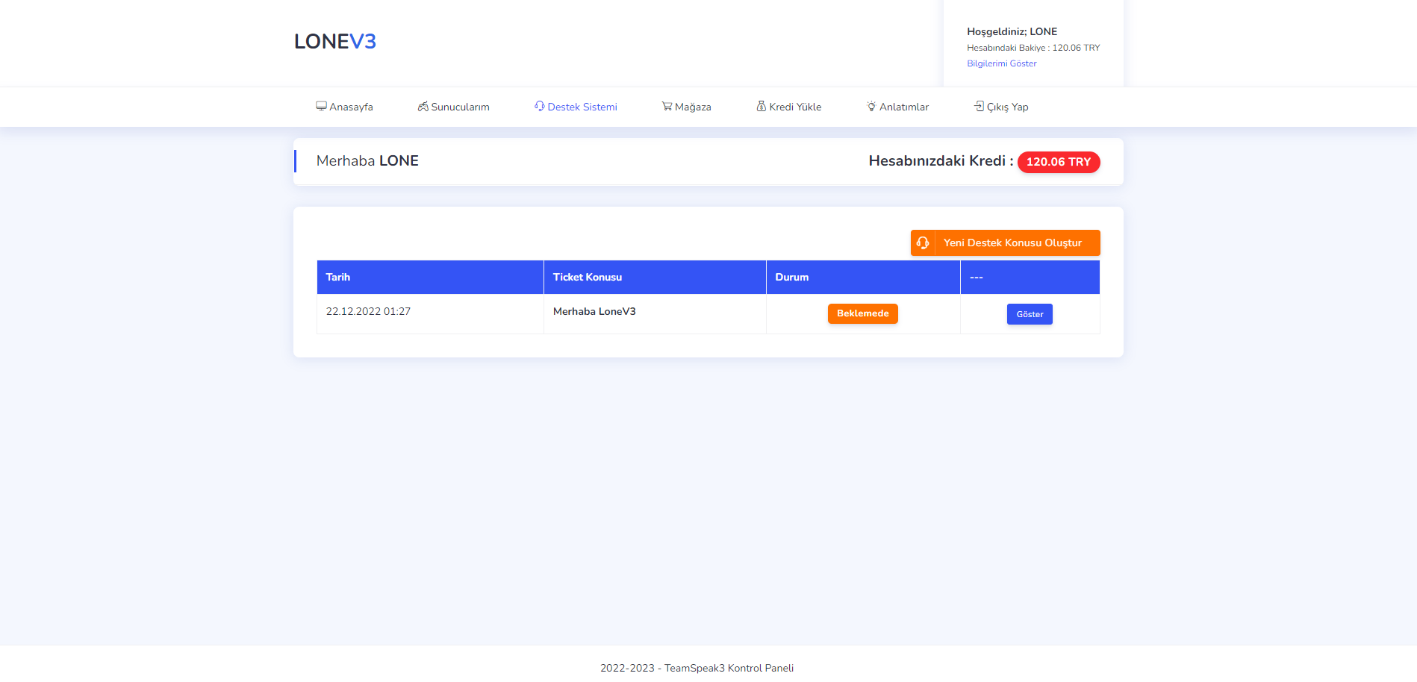Click the Ticket Konusu column header
The height and width of the screenshot is (682, 1417).
tap(655, 277)
